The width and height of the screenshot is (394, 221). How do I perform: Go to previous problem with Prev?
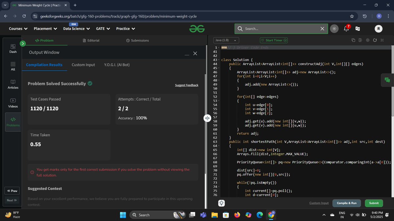click(x=12, y=191)
